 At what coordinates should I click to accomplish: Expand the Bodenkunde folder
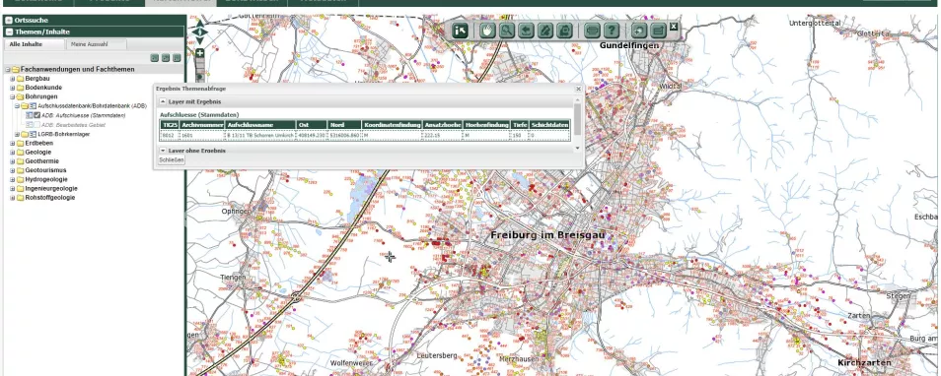tap(13, 88)
